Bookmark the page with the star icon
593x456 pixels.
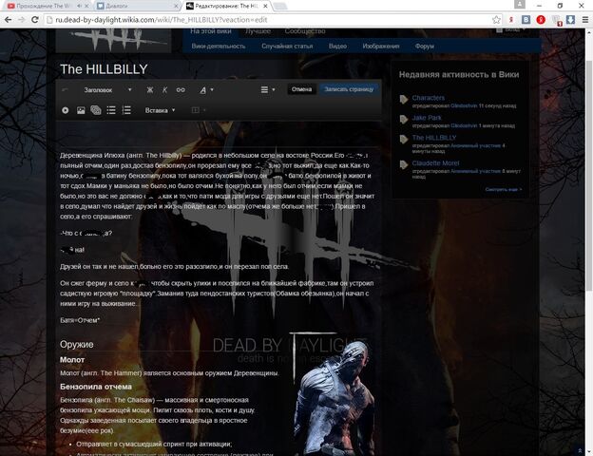click(496, 20)
